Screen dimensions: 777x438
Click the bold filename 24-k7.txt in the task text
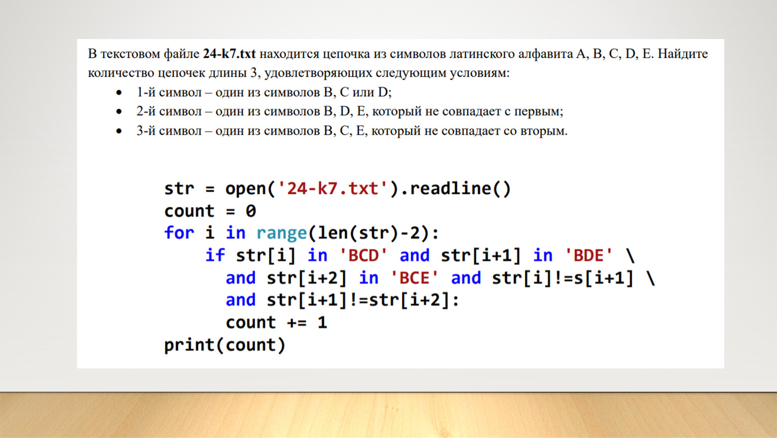coord(229,54)
